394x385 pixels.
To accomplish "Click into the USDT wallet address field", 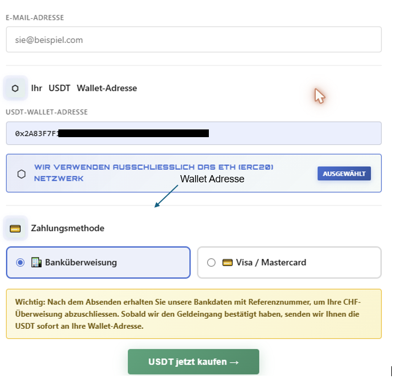I will pyautogui.click(x=194, y=133).
